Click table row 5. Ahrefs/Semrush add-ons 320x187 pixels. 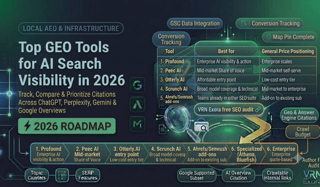click(237, 99)
